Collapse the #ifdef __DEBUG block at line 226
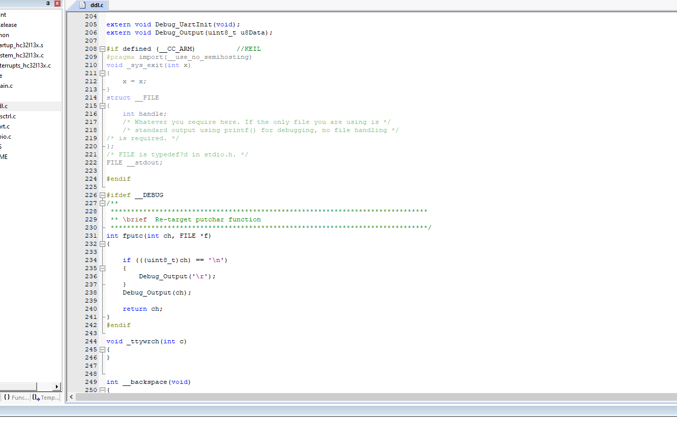Screen dimensions: 677x423 102,195
